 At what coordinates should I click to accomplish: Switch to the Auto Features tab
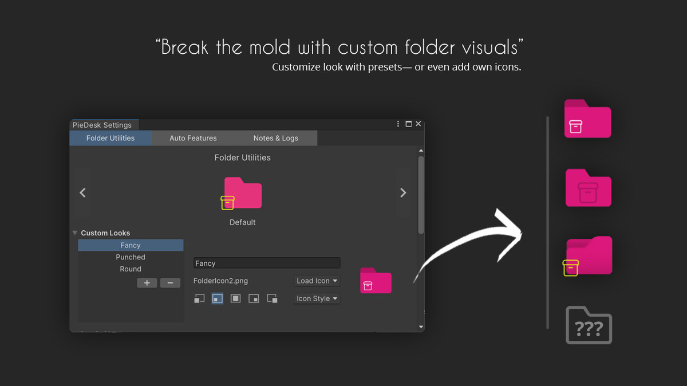click(193, 138)
